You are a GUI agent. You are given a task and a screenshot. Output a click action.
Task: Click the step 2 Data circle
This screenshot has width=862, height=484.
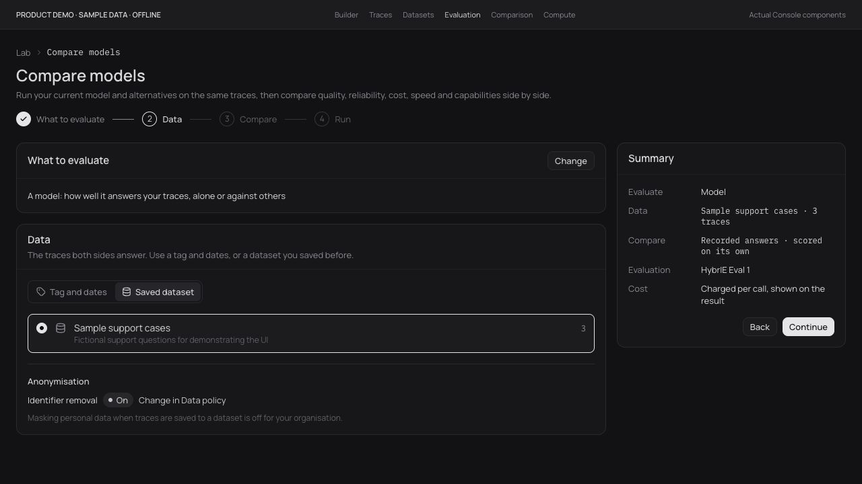(150, 119)
